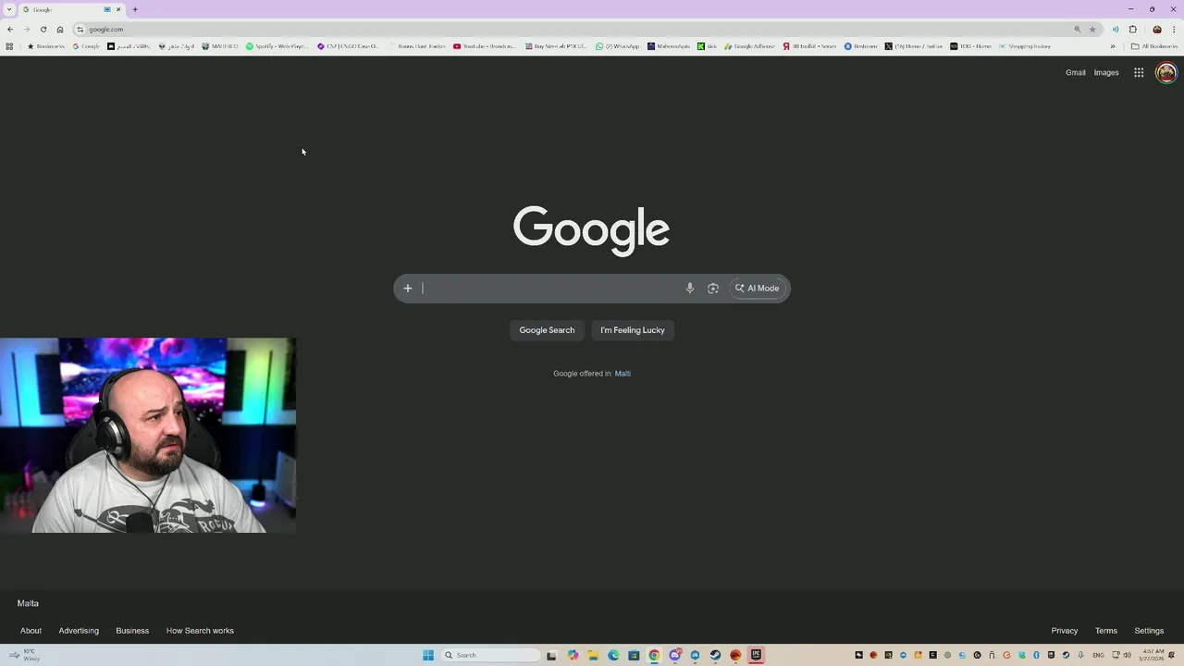The width and height of the screenshot is (1184, 666).
Task: Go back with the browser back arrow
Action: coord(9,29)
